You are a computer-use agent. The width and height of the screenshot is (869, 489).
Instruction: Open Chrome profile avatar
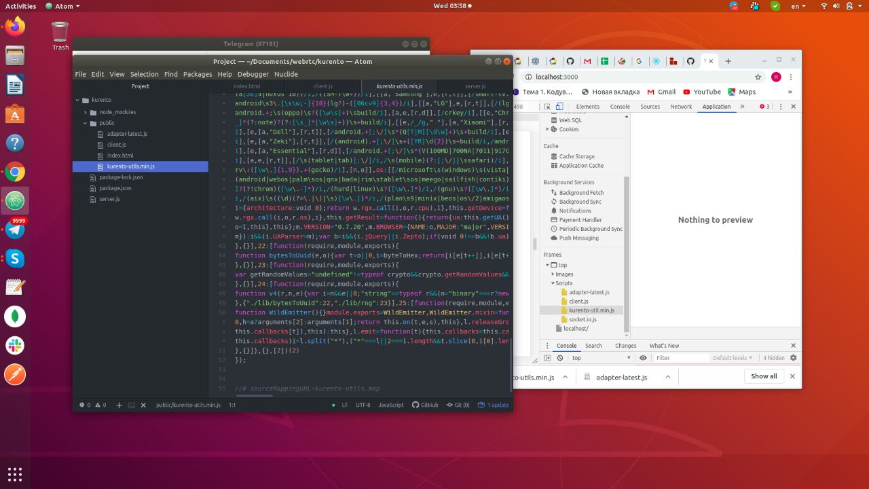776,77
